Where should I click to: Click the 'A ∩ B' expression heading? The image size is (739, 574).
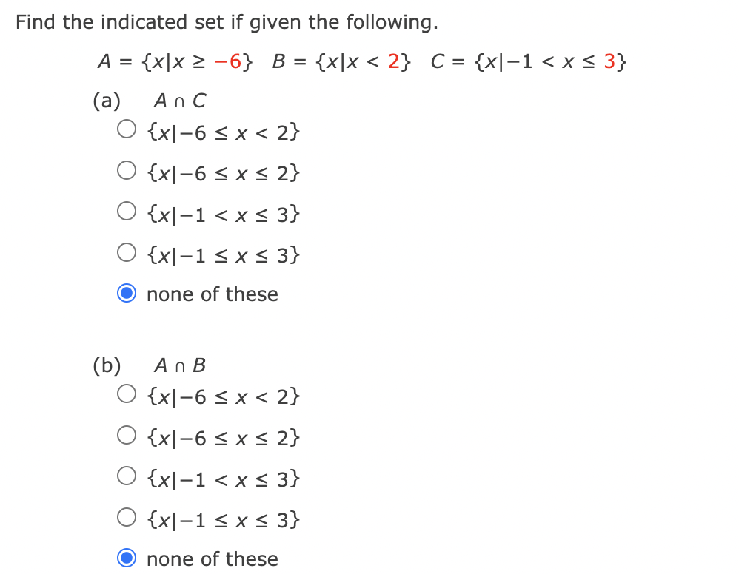pyautogui.click(x=179, y=365)
